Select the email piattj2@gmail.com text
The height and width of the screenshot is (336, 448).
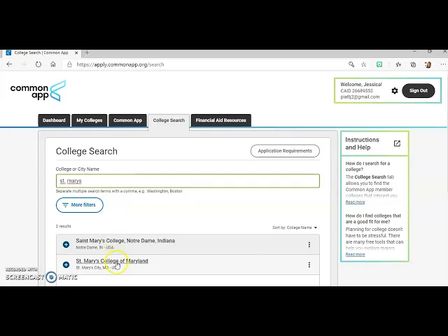pos(360,97)
